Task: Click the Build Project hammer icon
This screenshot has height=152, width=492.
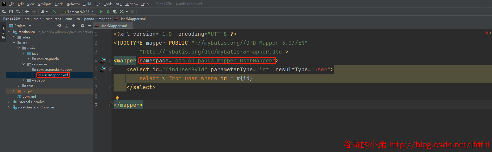Action: [x=54, y=12]
